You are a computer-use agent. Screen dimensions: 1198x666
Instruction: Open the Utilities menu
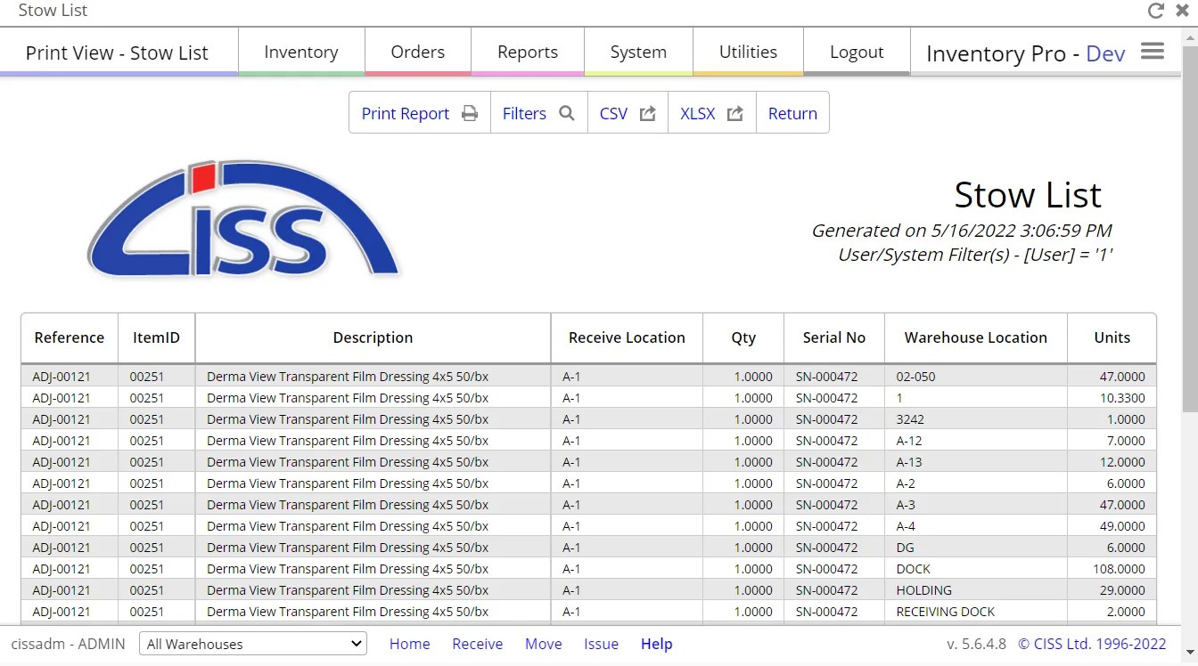pyautogui.click(x=747, y=52)
